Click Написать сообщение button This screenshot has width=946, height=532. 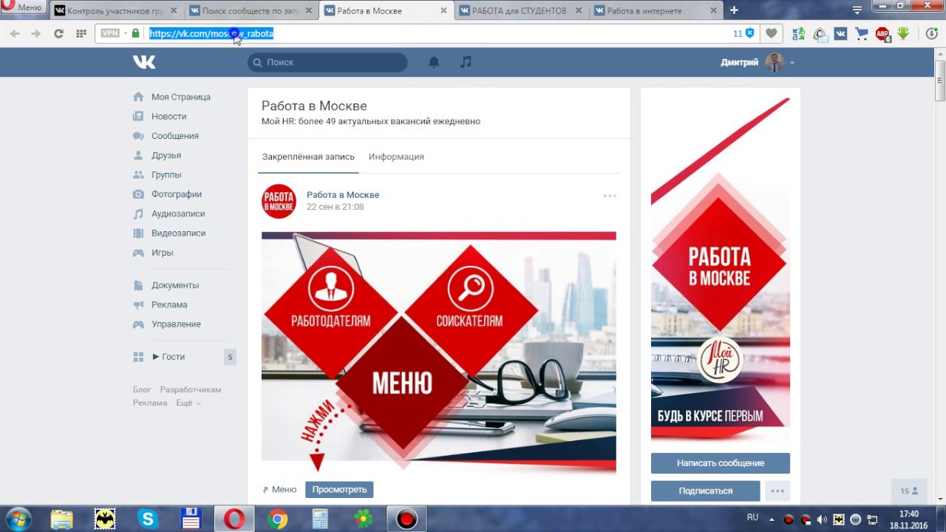pyautogui.click(x=721, y=463)
